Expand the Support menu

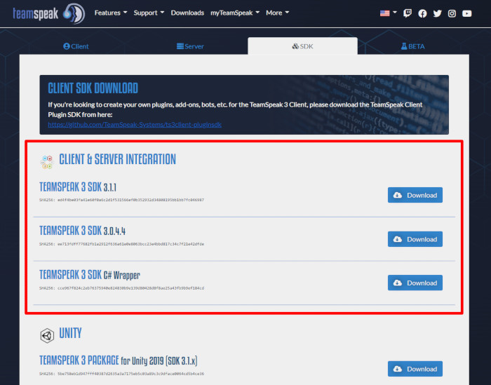[x=149, y=13]
